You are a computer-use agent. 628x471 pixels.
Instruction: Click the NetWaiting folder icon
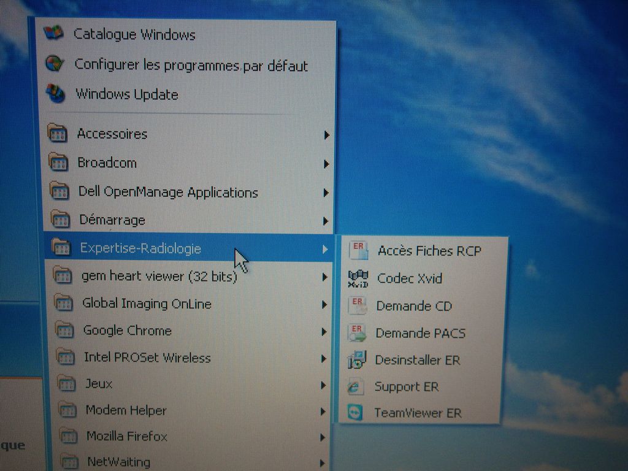tap(69, 461)
